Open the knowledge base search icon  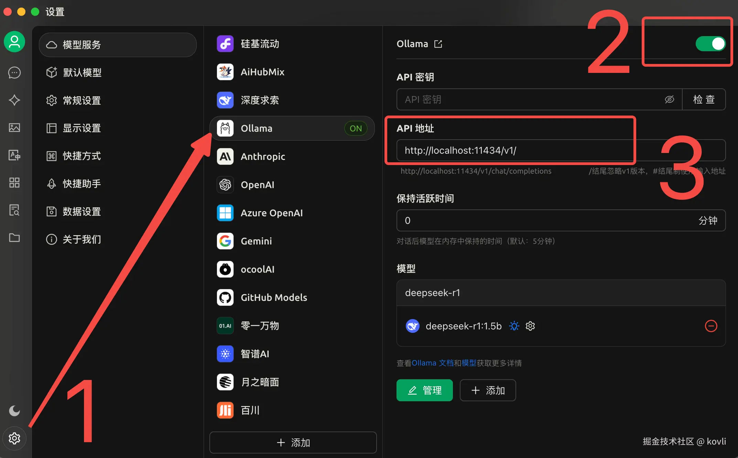14,210
